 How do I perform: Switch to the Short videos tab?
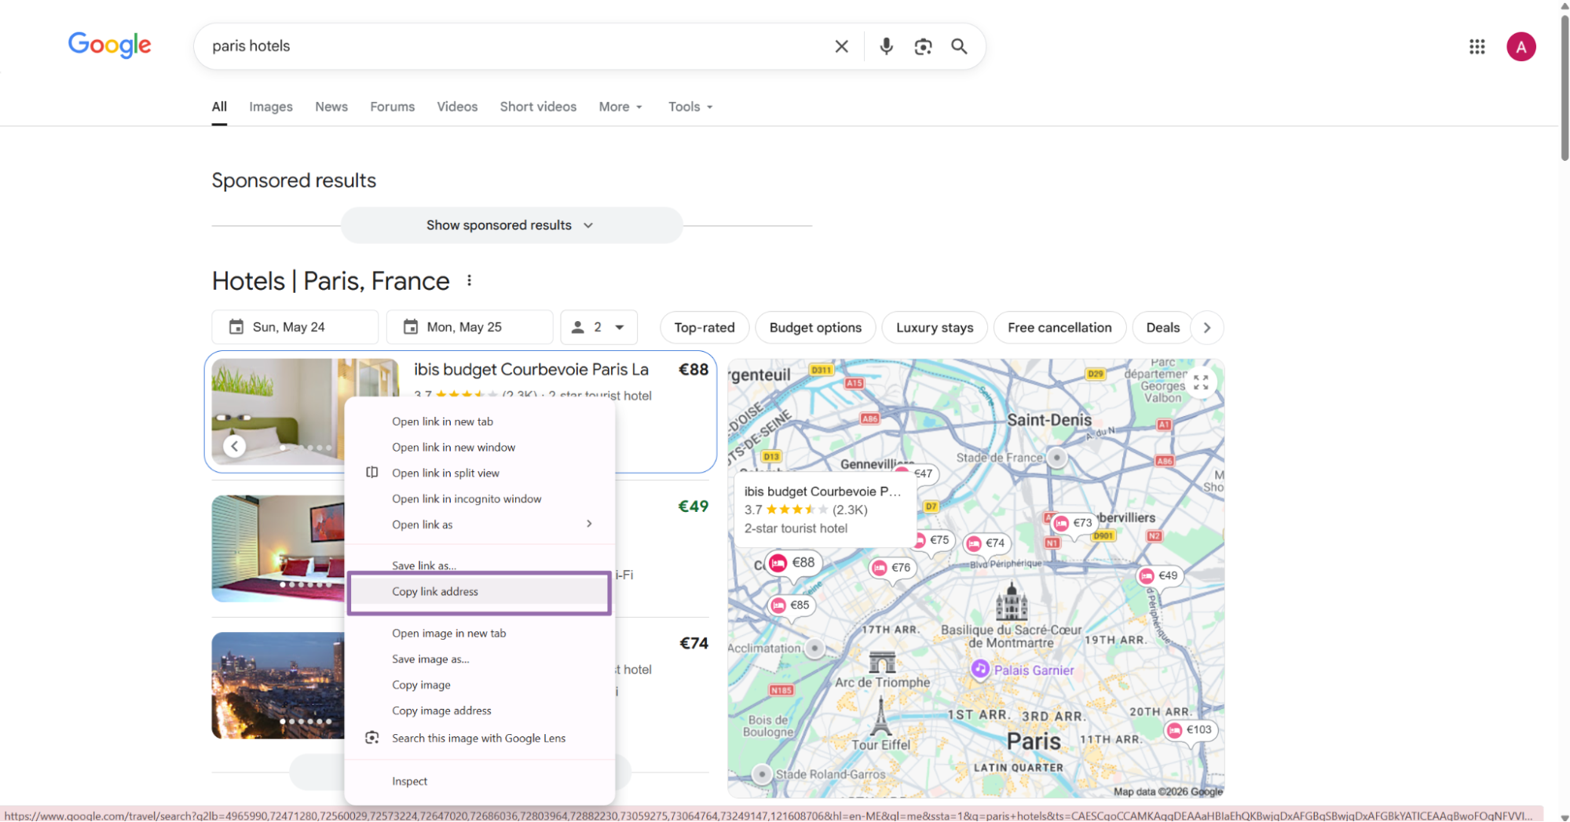538,107
